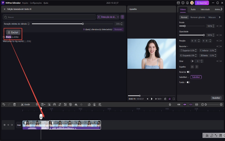Viewport: 225px width, 141px height.
Task: Click the microphone voice-over record icon
Action: (x=170, y=104)
